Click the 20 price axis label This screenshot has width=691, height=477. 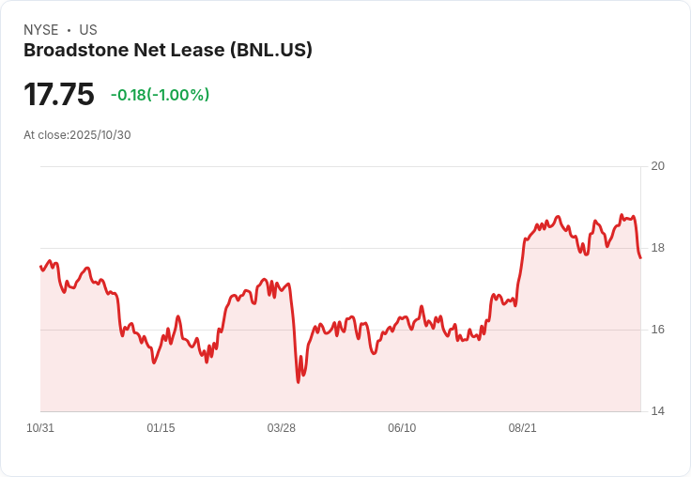[x=657, y=166]
